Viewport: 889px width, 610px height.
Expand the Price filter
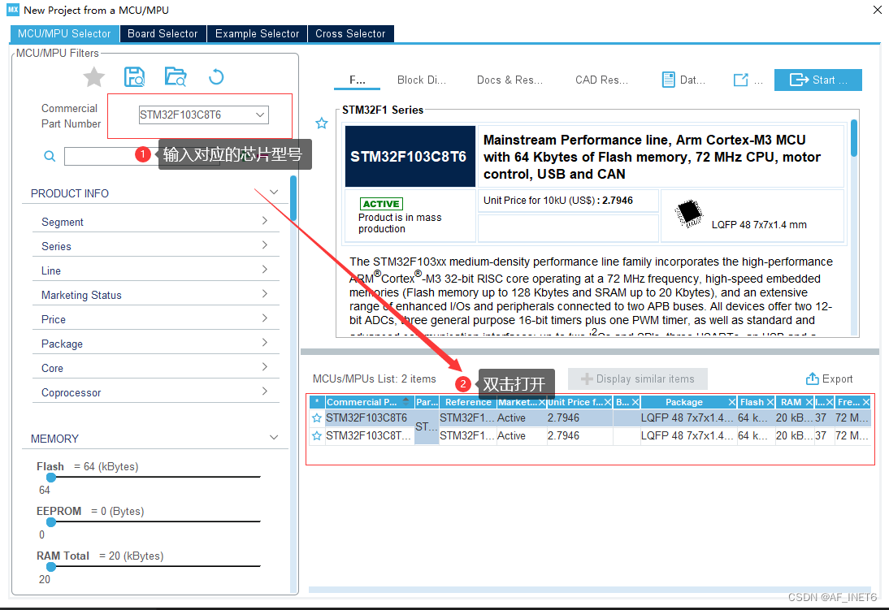point(265,318)
